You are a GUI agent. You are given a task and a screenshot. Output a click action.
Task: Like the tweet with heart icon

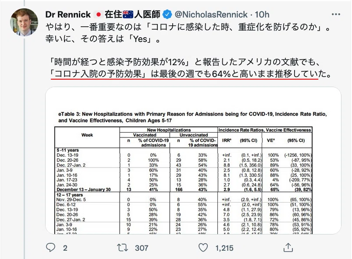click(203, 248)
